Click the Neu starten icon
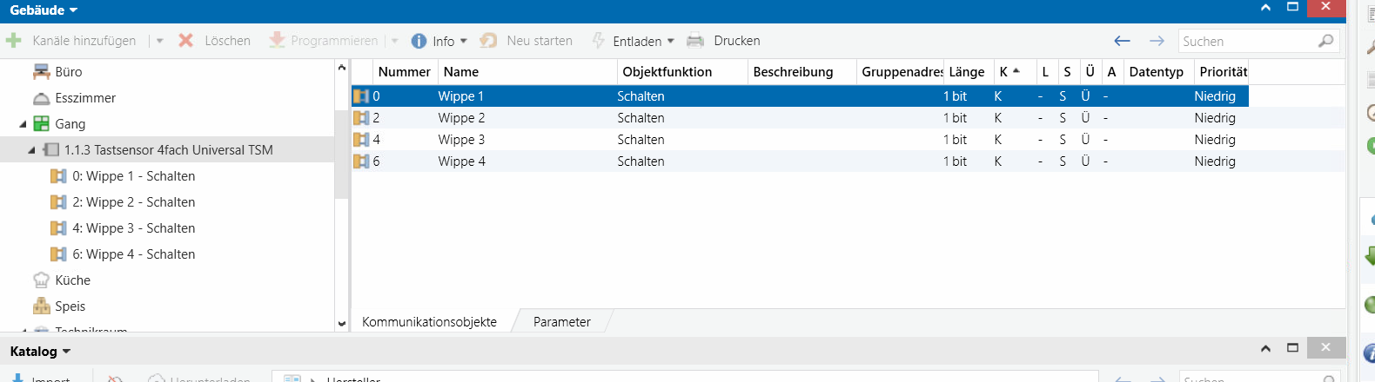The width and height of the screenshot is (1375, 382). (489, 41)
